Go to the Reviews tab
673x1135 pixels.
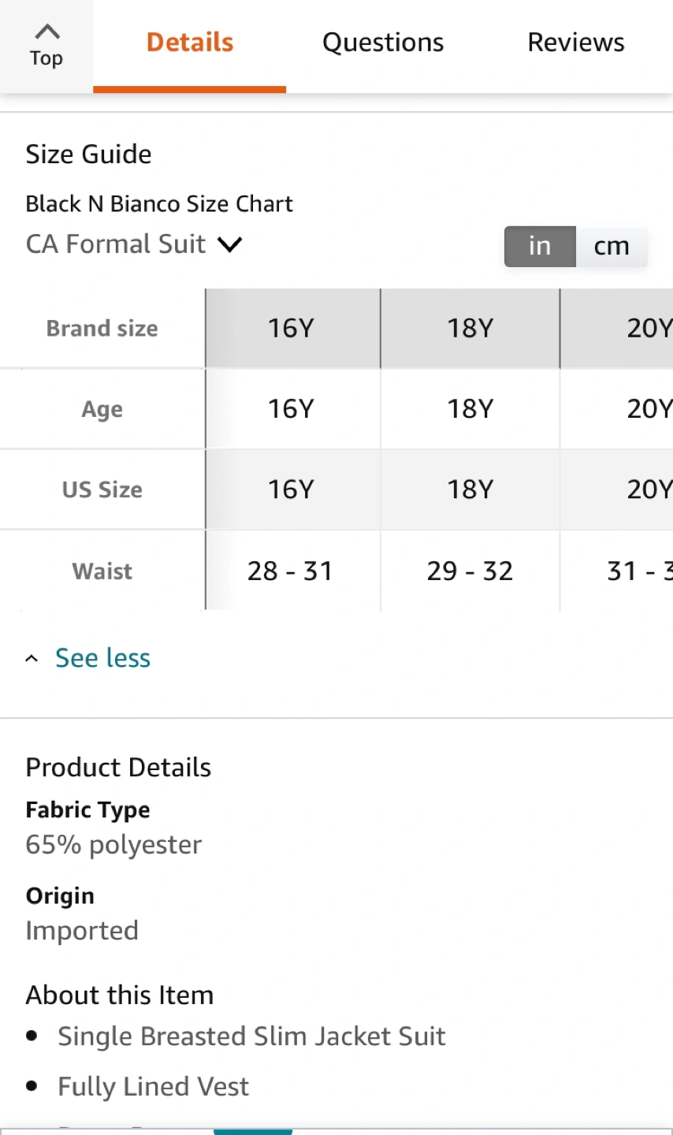click(x=576, y=43)
